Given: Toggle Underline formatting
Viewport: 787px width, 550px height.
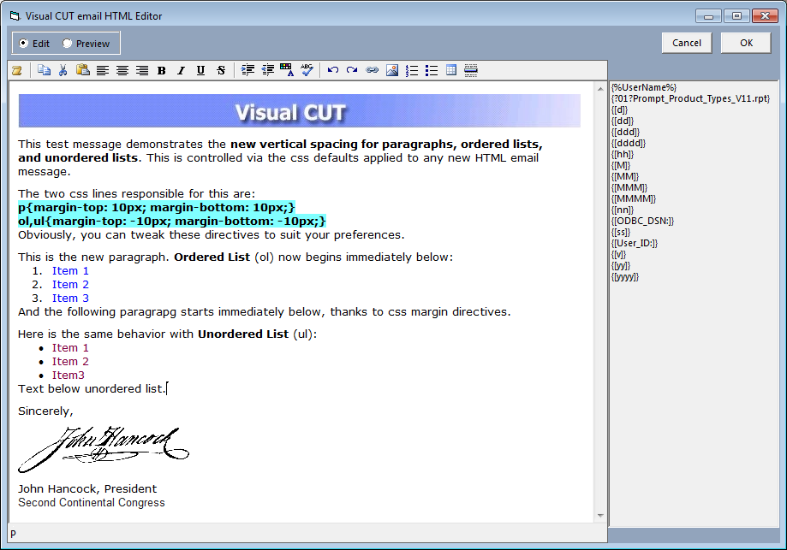Looking at the screenshot, I should point(200,70).
